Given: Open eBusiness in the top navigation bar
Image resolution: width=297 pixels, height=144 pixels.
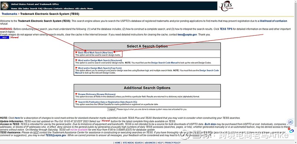Looking at the screenshot, I should 69,9.
